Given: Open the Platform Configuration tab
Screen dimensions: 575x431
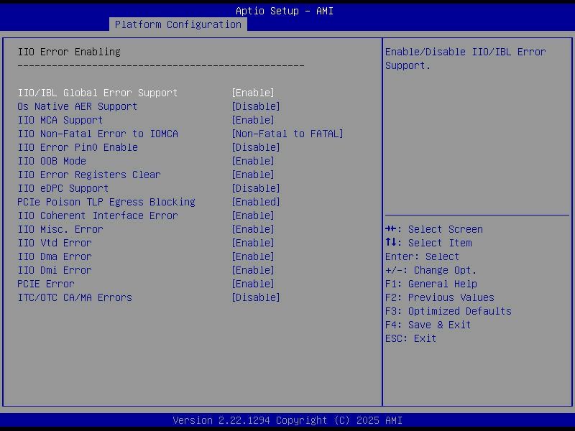Looking at the screenshot, I should (x=178, y=24).
